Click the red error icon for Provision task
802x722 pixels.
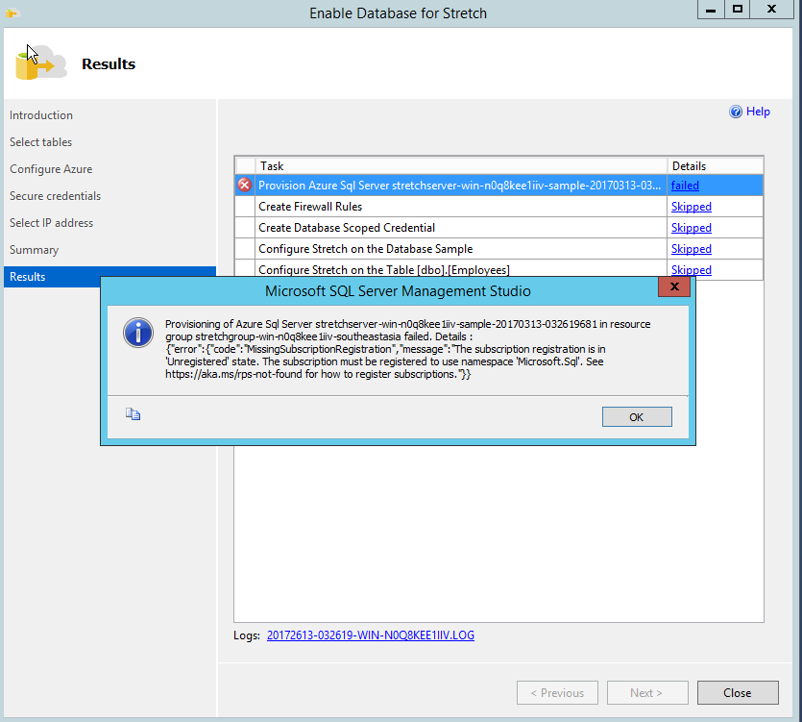(245, 185)
